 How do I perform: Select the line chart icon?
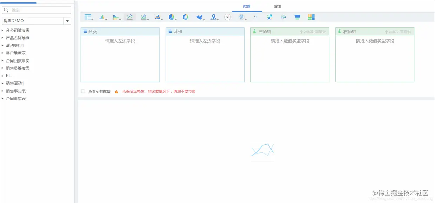pos(130,17)
